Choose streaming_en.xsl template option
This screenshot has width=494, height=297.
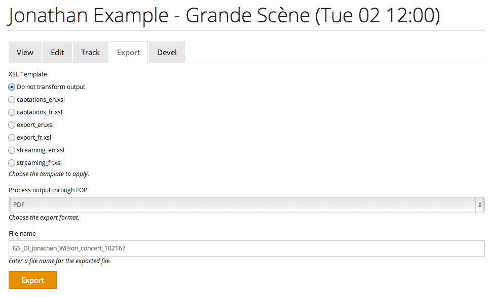coord(12,150)
